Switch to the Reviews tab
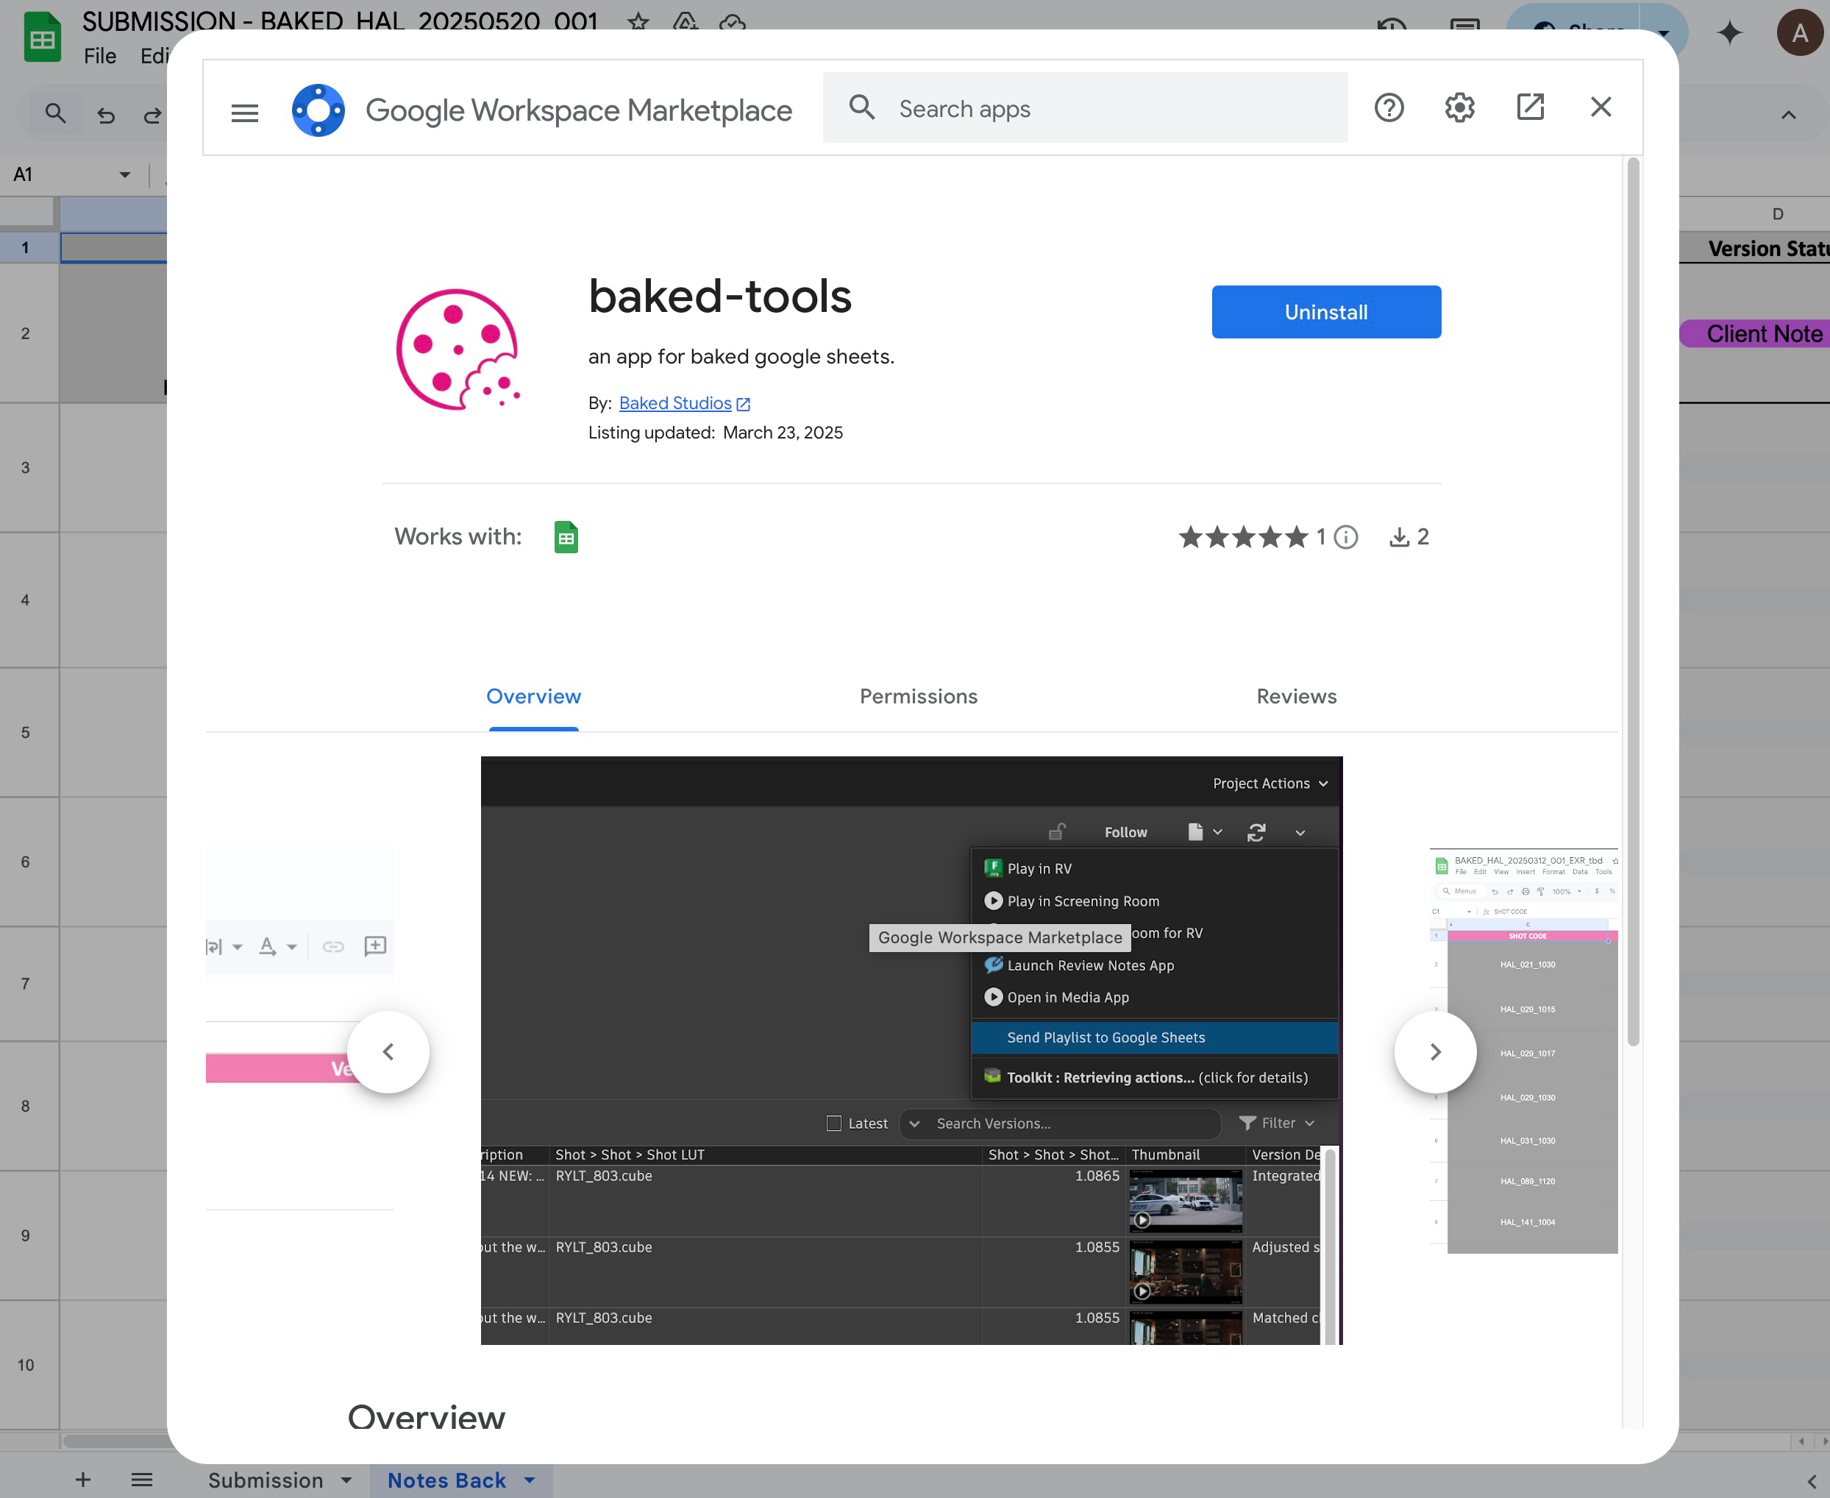The image size is (1830, 1498). (x=1296, y=696)
